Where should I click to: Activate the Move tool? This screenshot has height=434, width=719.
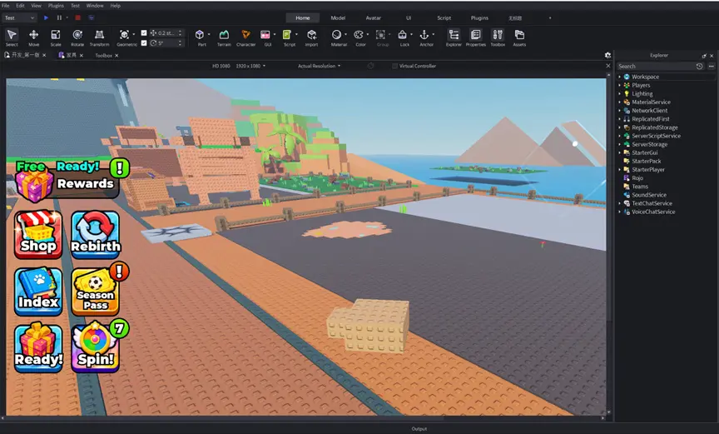point(33,37)
